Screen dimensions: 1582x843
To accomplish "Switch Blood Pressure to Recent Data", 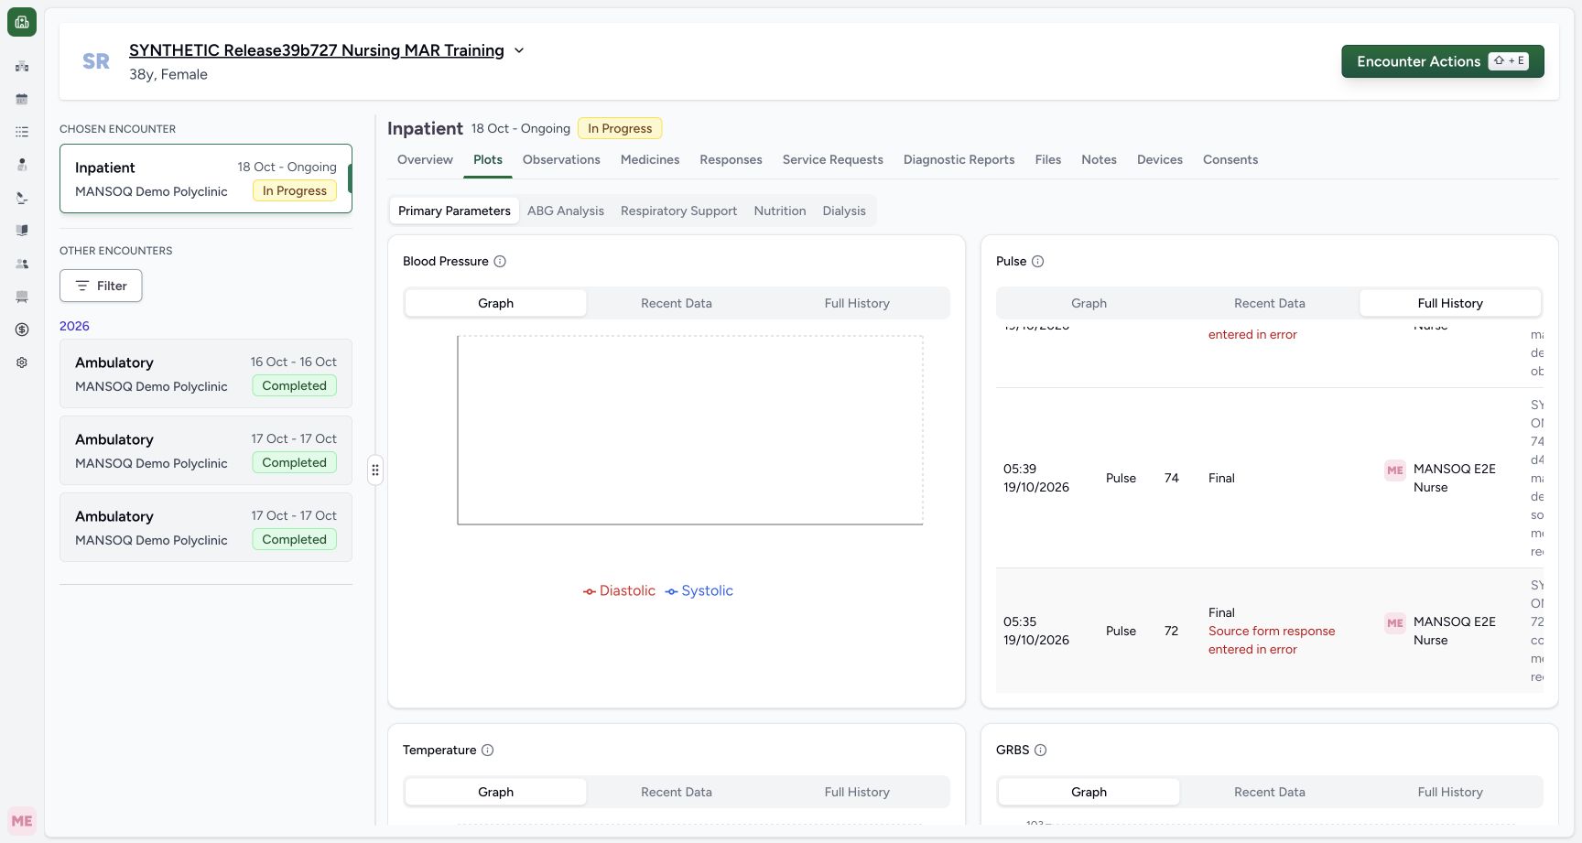I will [677, 303].
